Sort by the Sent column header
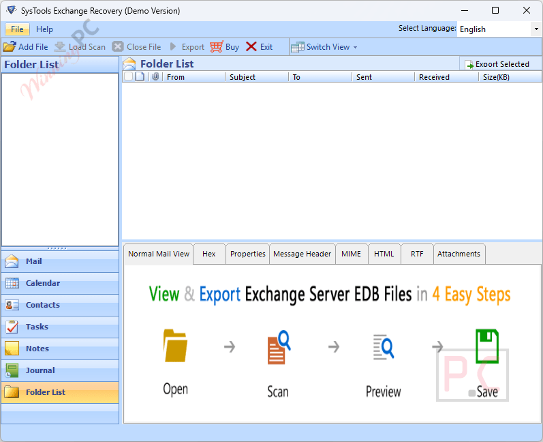The width and height of the screenshot is (543, 442). [x=384, y=77]
